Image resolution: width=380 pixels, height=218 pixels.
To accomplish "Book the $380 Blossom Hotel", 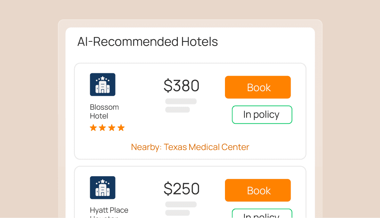I will 258,87.
